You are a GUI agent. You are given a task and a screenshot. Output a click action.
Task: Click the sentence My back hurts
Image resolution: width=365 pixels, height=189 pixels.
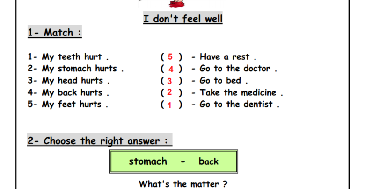tap(68, 92)
